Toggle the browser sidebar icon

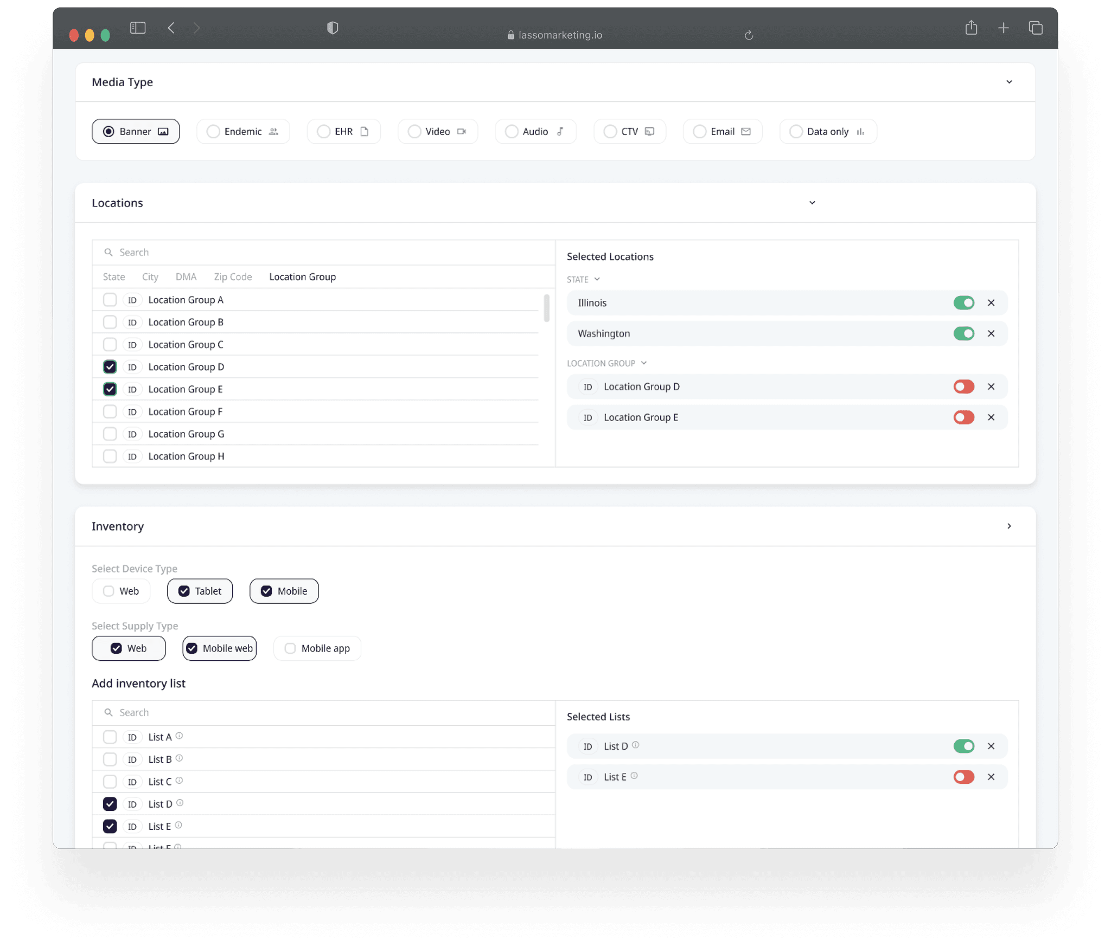(138, 28)
